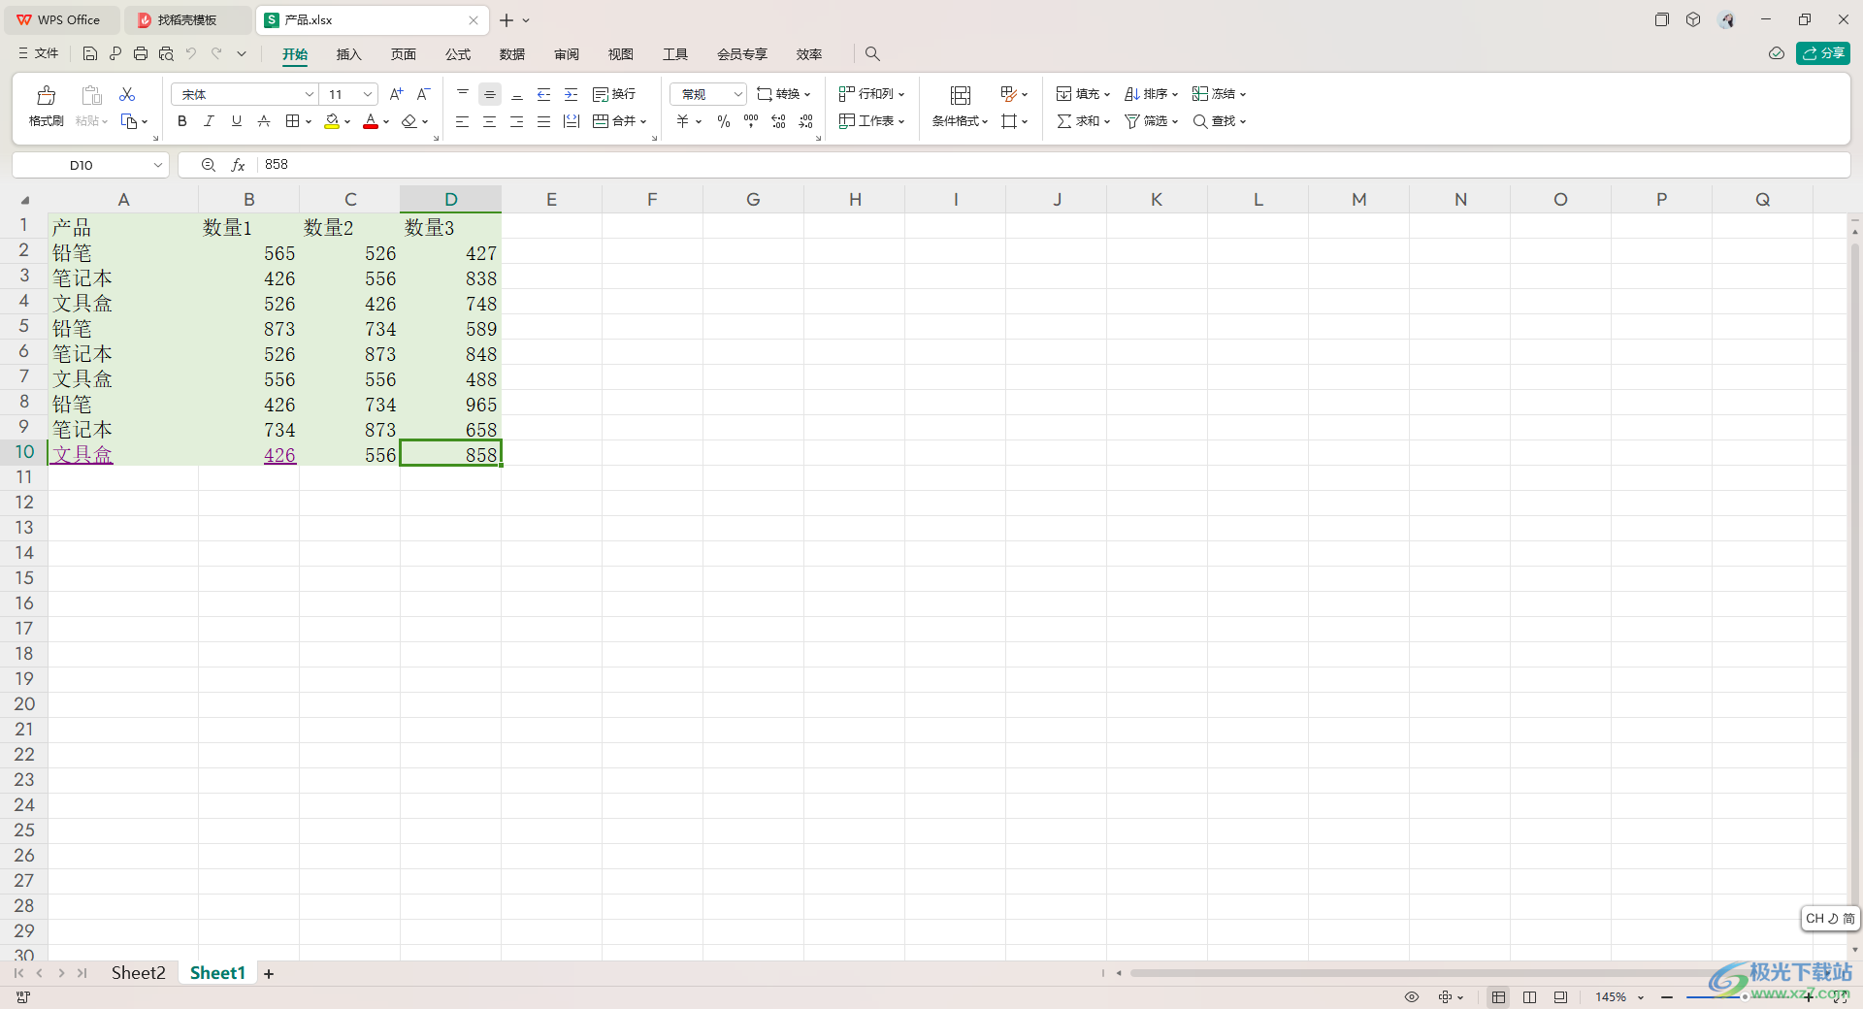1863x1009 pixels.
Task: Click the insert function fx icon
Action: click(238, 165)
